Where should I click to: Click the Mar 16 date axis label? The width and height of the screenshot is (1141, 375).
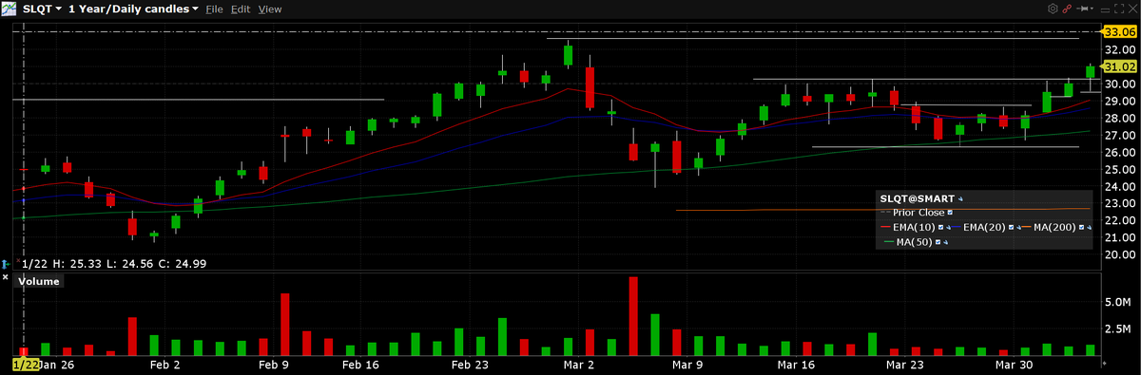(x=796, y=365)
